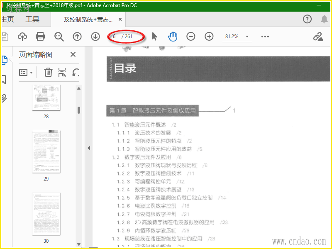Click the share link icon
This screenshot has height=249, width=332.
click(318, 37)
